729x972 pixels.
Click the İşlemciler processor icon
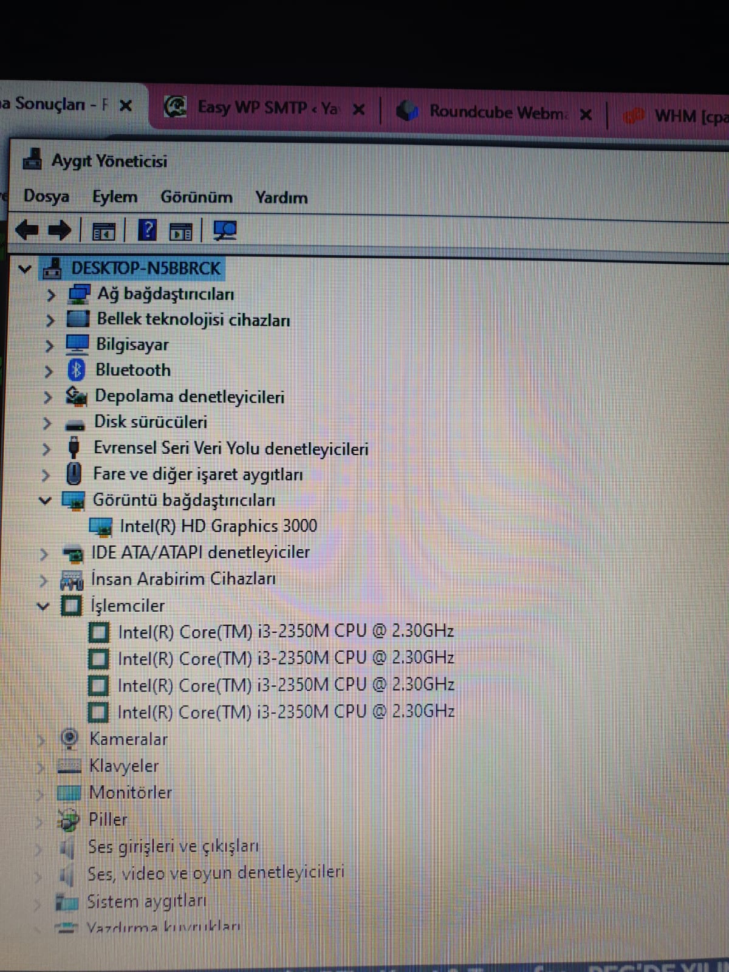point(71,606)
